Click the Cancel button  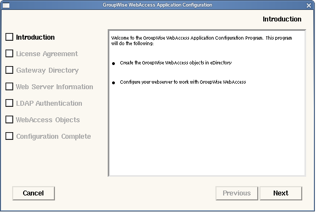pyautogui.click(x=34, y=193)
